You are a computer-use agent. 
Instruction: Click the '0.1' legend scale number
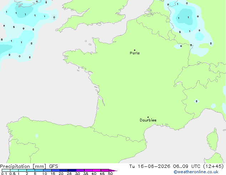pos(4,174)
